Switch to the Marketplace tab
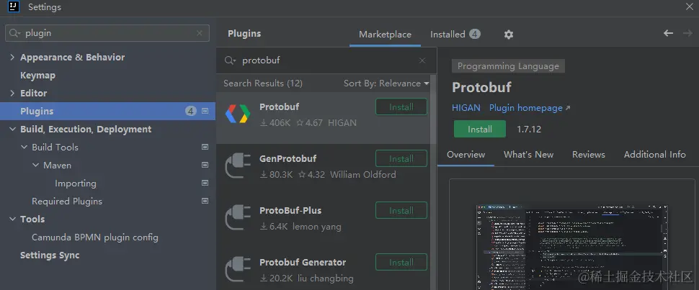 [385, 35]
